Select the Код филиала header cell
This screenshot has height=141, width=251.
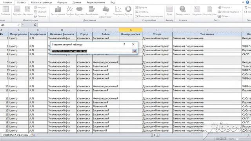[38, 34]
